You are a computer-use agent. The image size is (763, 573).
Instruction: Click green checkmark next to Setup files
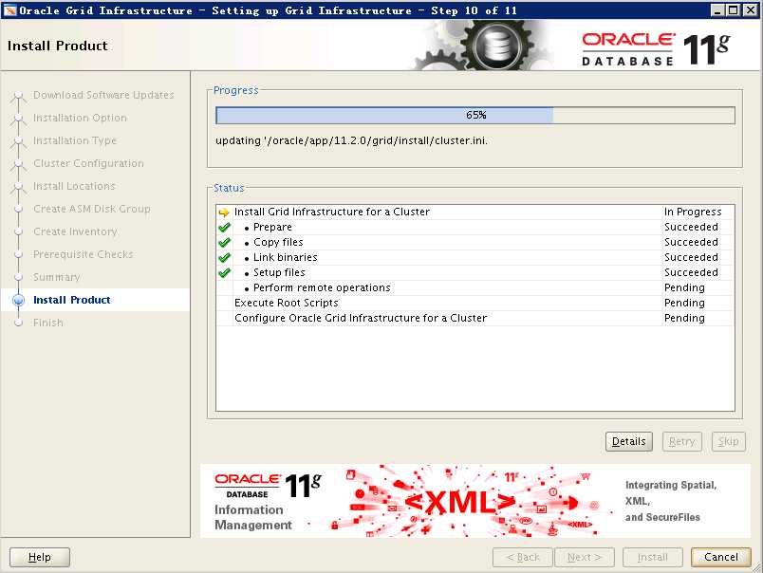224,272
